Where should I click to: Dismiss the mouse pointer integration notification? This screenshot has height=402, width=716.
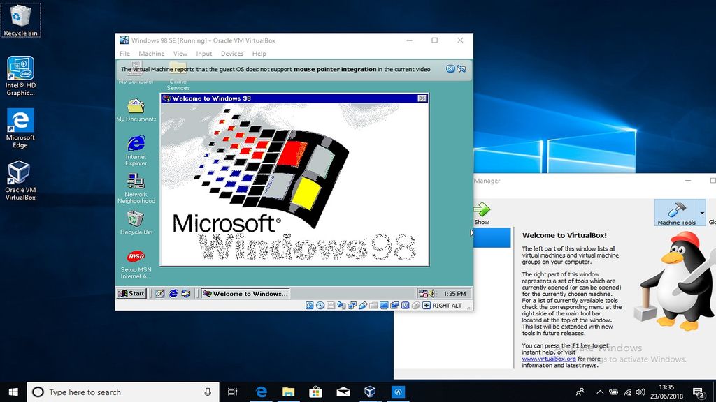[450, 69]
